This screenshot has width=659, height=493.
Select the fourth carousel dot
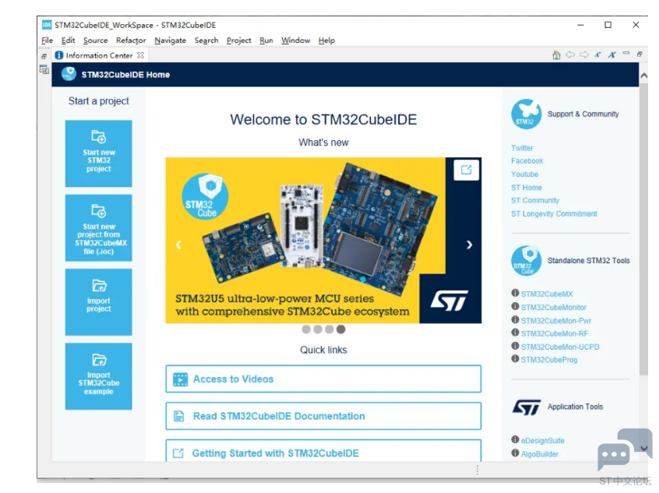341,329
